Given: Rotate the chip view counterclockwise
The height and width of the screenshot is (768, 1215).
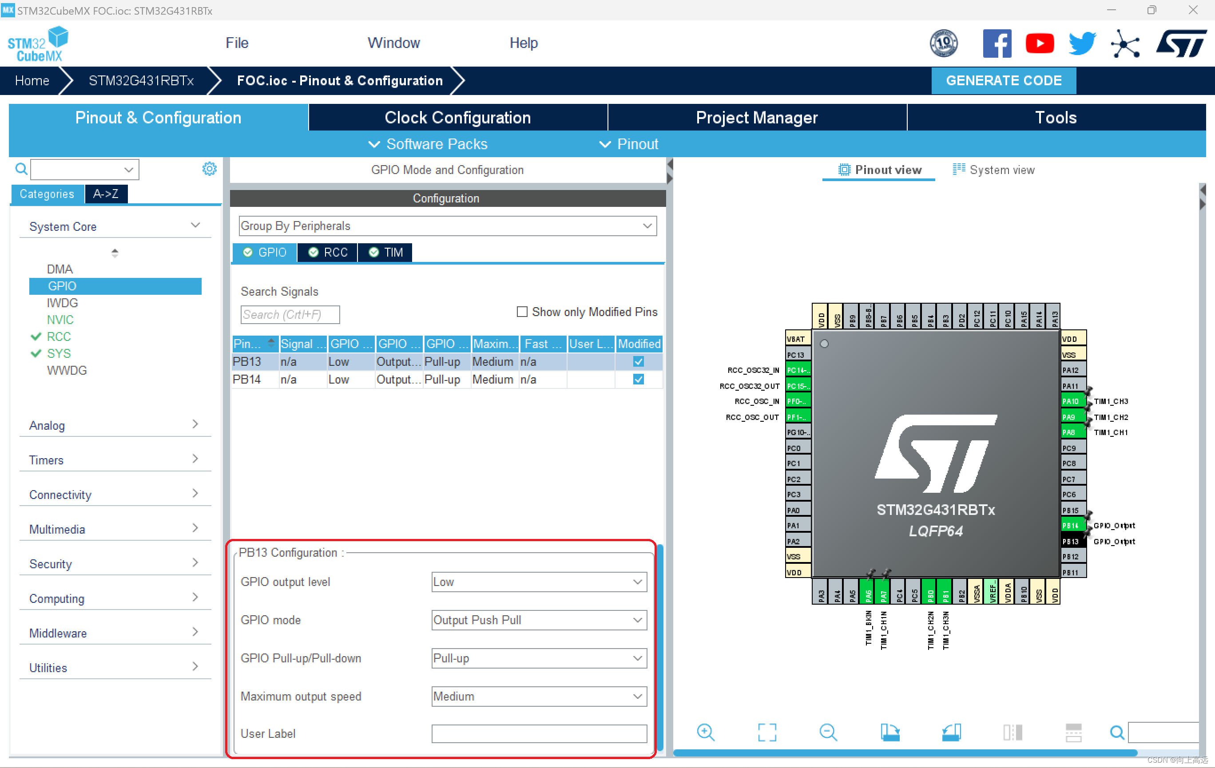Looking at the screenshot, I should [951, 732].
